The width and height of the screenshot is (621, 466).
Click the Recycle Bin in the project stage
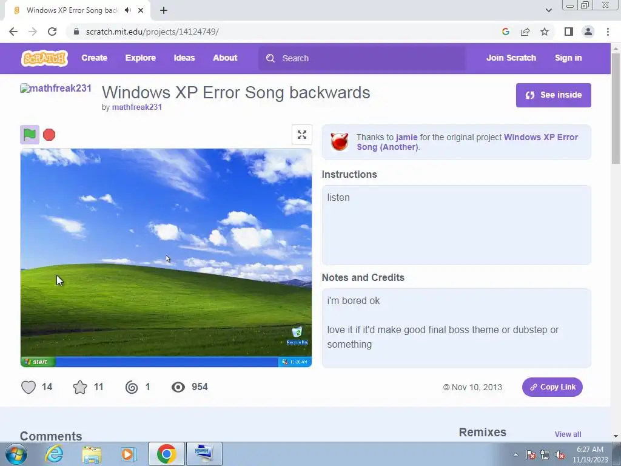[x=297, y=335]
